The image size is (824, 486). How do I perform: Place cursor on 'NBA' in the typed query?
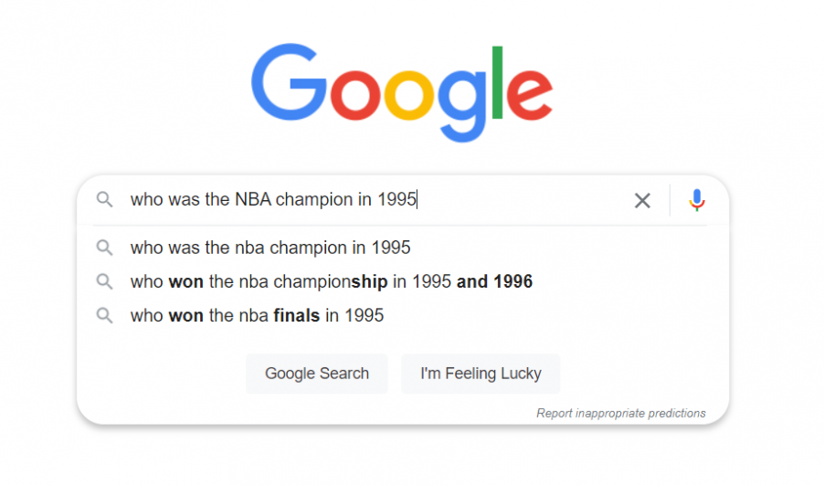click(253, 200)
